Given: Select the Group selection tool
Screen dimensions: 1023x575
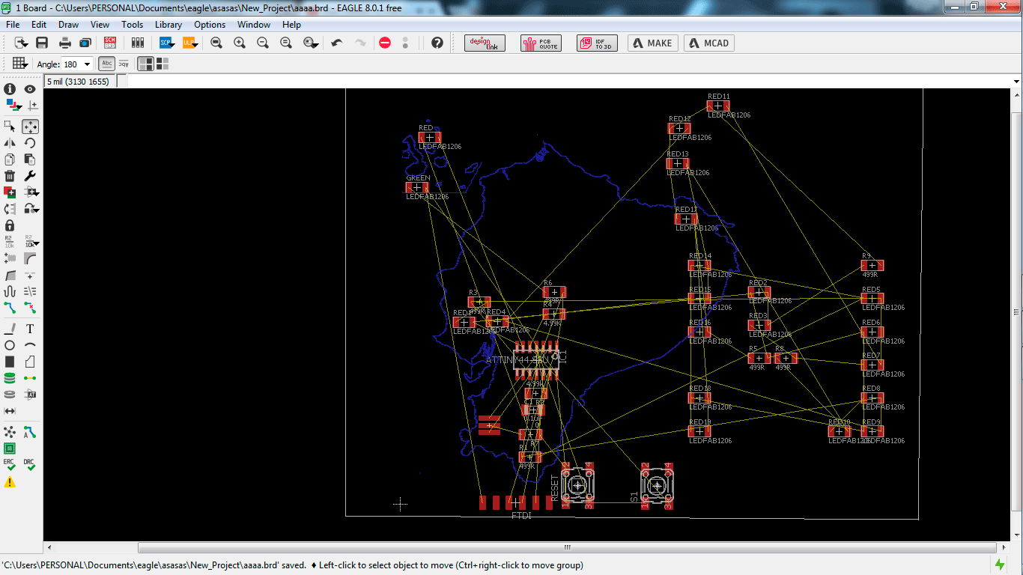Looking at the screenshot, I should pos(10,127).
